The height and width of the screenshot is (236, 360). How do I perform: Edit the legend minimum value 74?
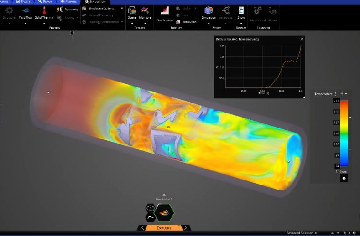click(x=337, y=166)
